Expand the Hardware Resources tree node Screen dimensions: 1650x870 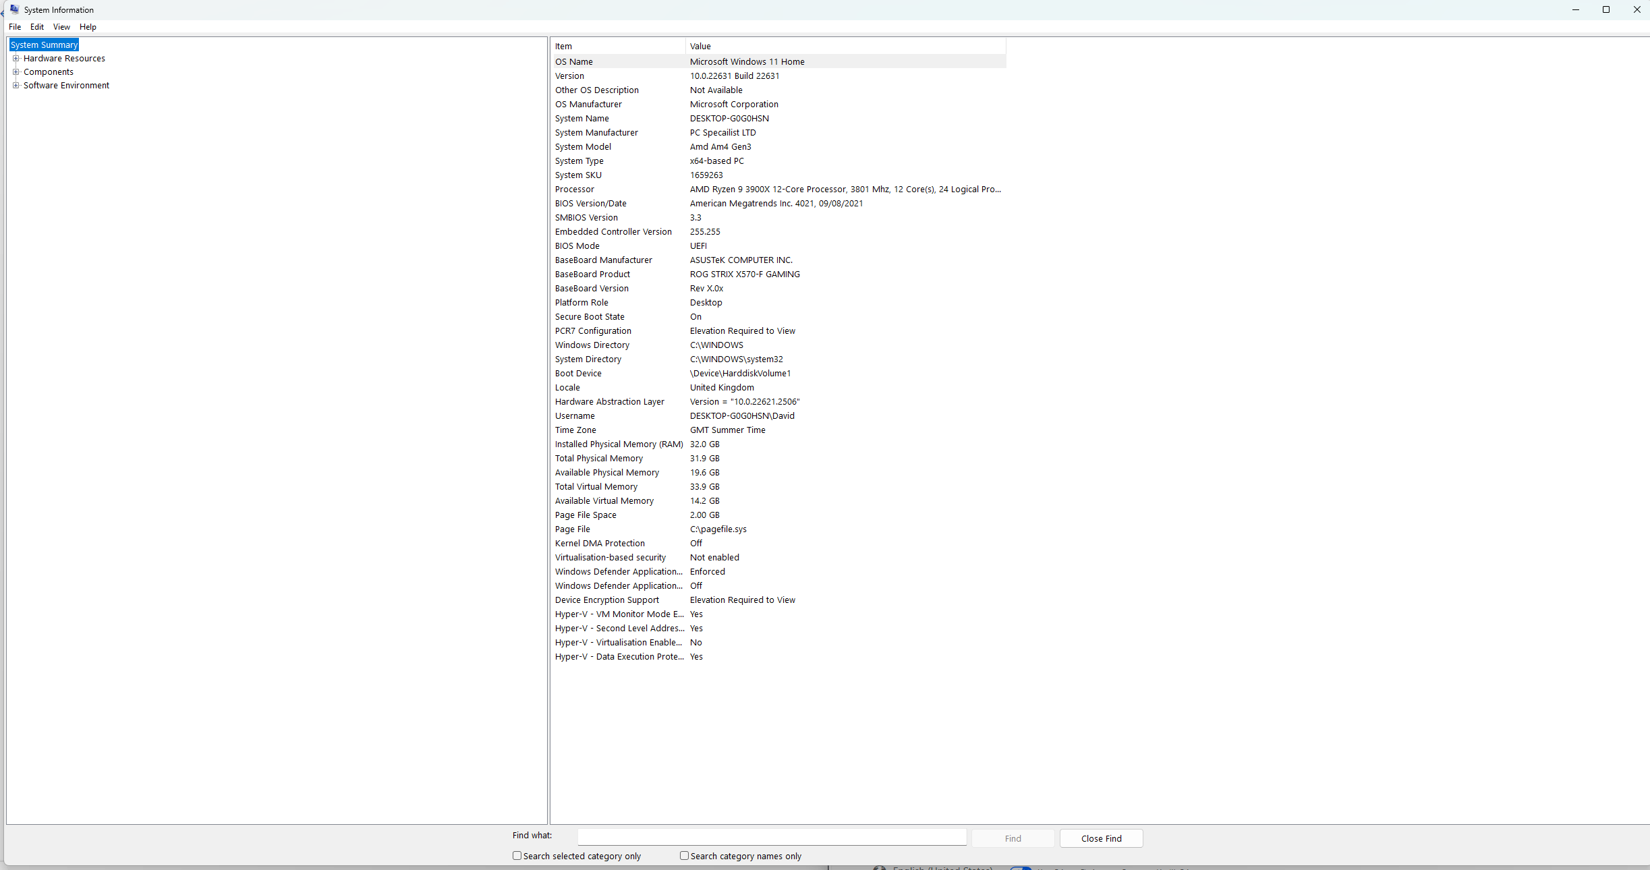(x=16, y=58)
